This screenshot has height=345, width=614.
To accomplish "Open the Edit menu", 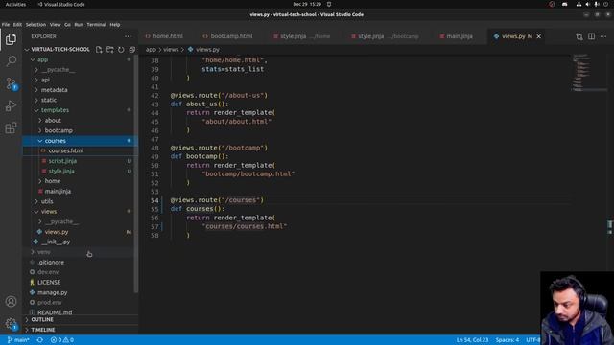I will pyautogui.click(x=17, y=24).
